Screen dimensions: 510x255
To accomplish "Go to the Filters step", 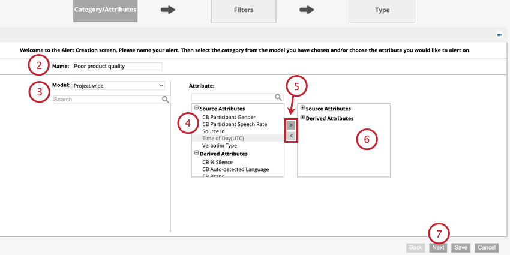I will click(x=243, y=11).
